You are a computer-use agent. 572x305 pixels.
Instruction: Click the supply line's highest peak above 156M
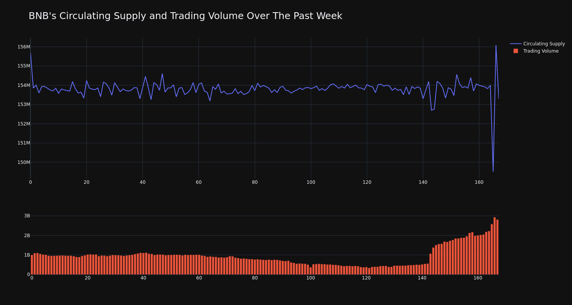click(496, 46)
